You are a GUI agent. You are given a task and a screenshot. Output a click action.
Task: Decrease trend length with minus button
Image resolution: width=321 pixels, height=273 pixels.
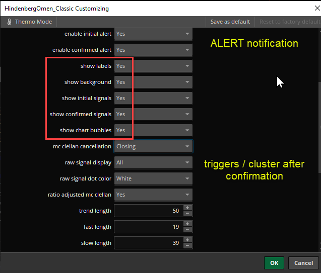[187, 214]
